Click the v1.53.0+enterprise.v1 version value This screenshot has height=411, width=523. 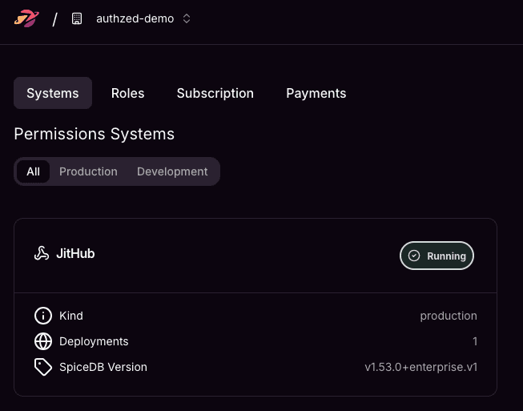pos(421,367)
